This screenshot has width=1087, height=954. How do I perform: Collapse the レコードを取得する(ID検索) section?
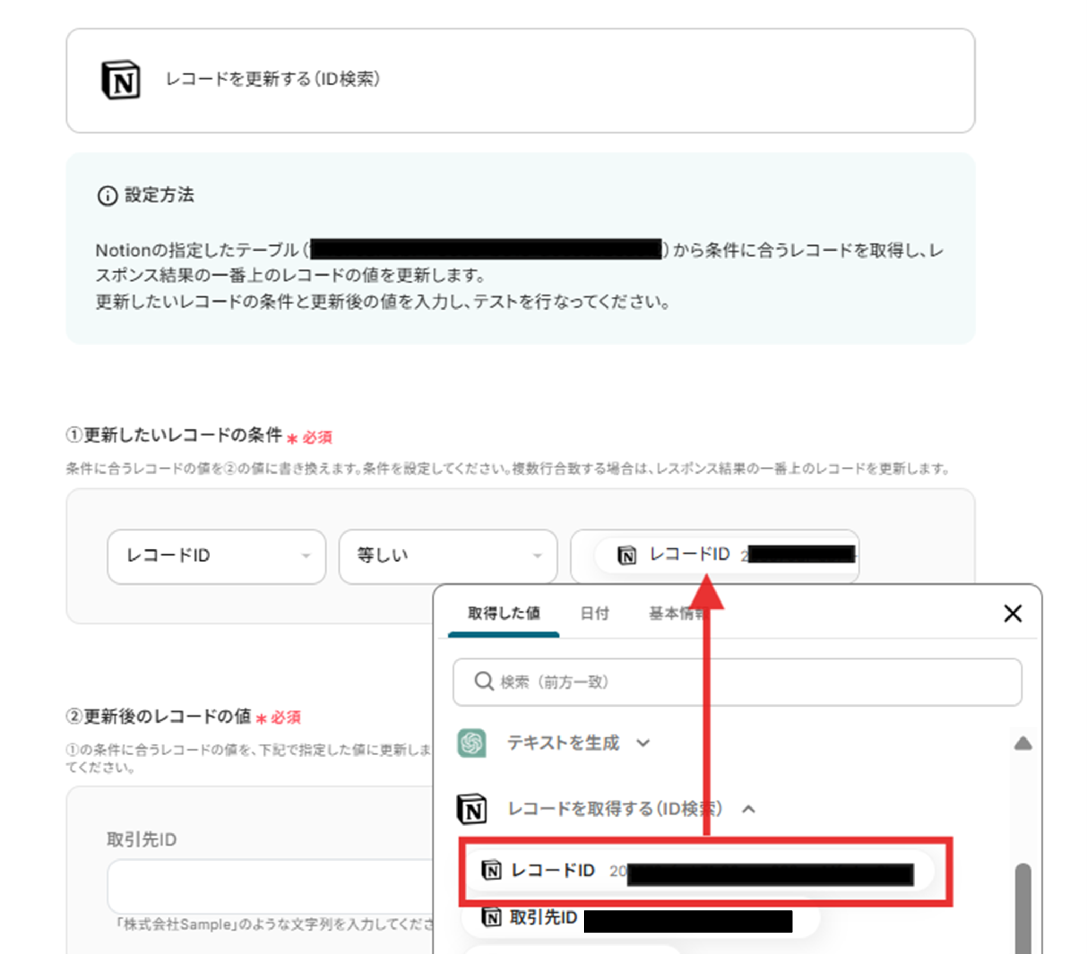(x=748, y=809)
